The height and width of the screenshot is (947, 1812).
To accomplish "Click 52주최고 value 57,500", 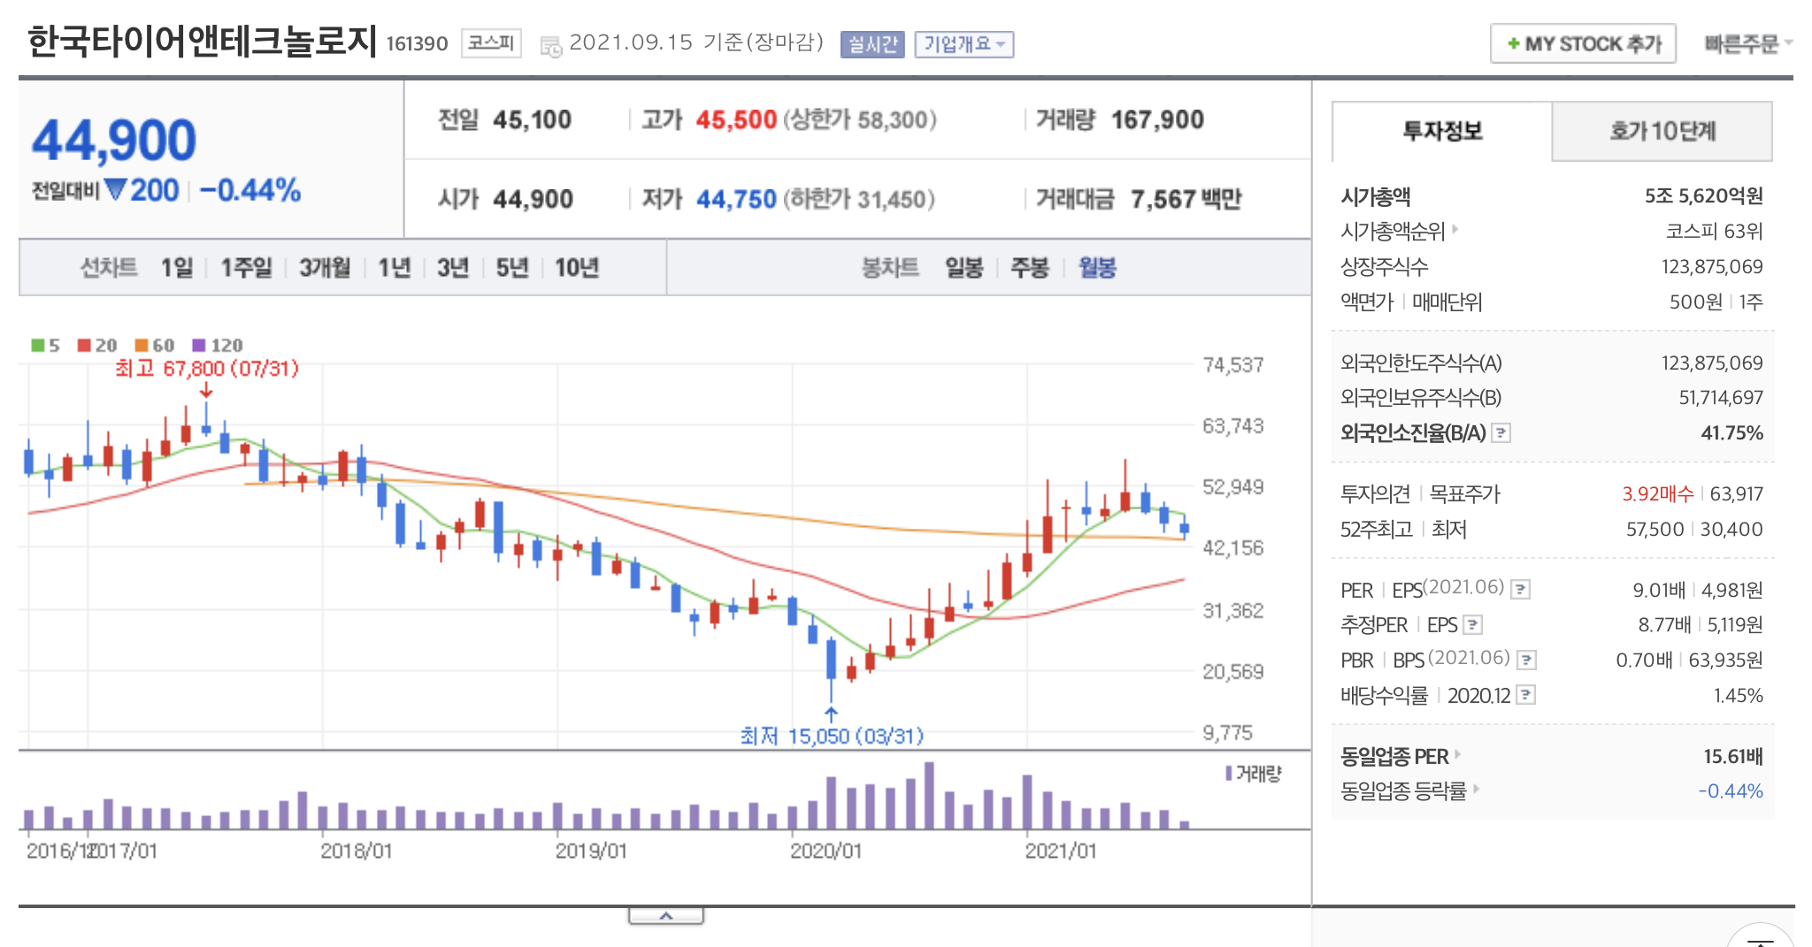I will (x=1655, y=529).
